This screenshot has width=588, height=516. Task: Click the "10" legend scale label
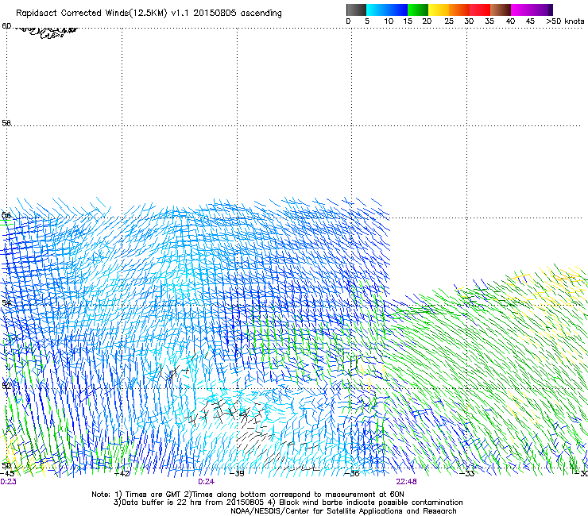tap(389, 21)
